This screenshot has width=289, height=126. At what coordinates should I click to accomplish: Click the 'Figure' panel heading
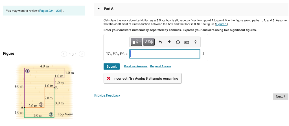(x=9, y=54)
